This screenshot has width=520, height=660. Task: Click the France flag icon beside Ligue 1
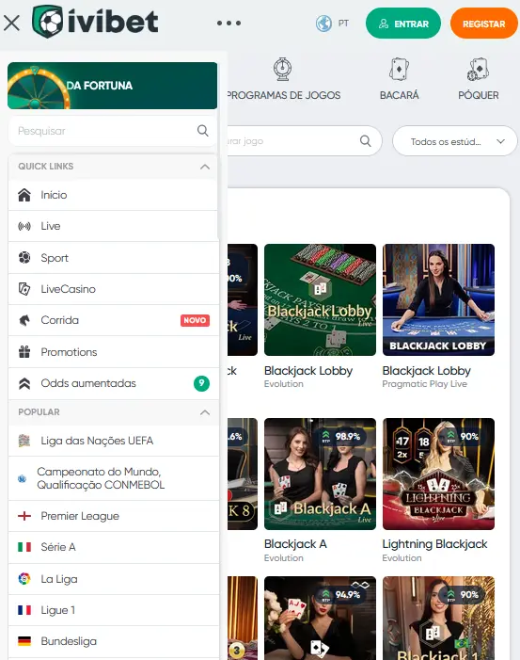24,610
